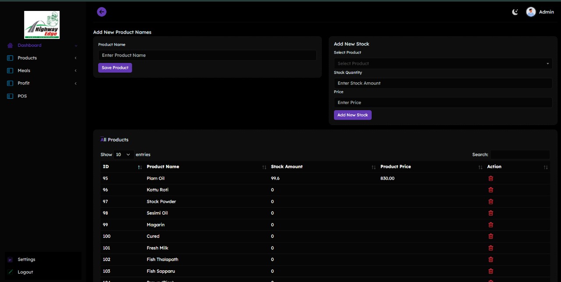Click the purple back arrow icon
561x282 pixels.
pos(102,12)
